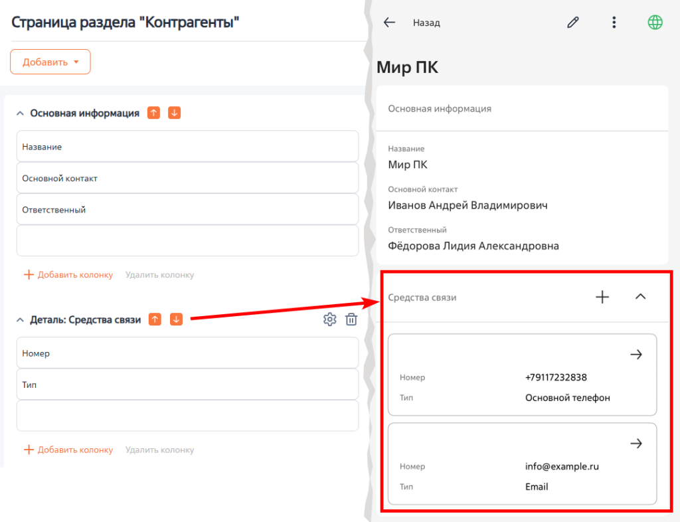Screen dimensions: 680x522
Task: Add new record with plus icon
Action: (x=602, y=297)
